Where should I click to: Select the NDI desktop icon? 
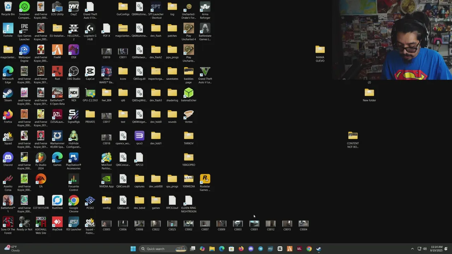click(73, 95)
